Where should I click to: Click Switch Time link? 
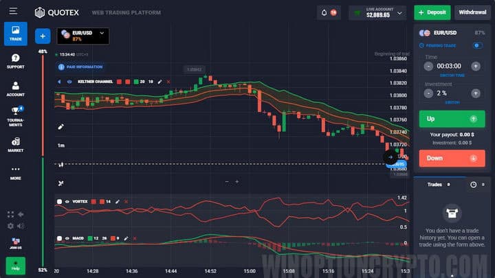click(452, 76)
